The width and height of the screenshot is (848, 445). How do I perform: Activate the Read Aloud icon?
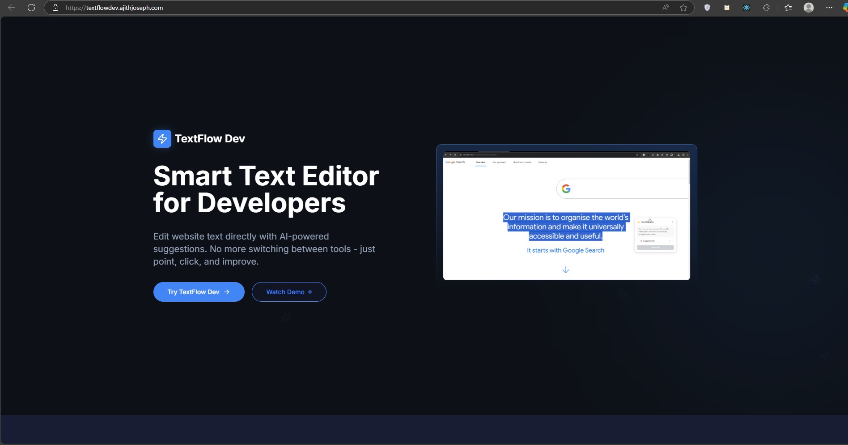pyautogui.click(x=666, y=8)
